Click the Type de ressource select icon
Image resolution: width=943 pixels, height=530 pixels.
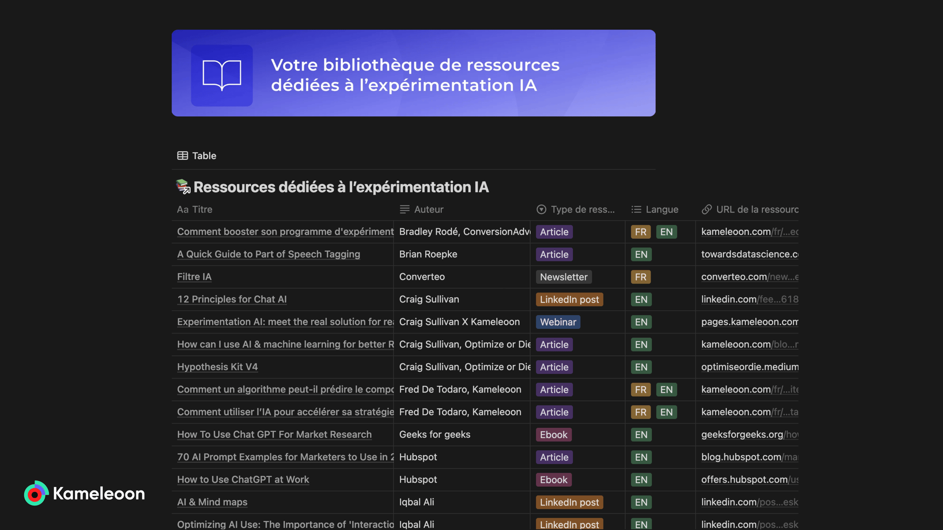pyautogui.click(x=541, y=209)
